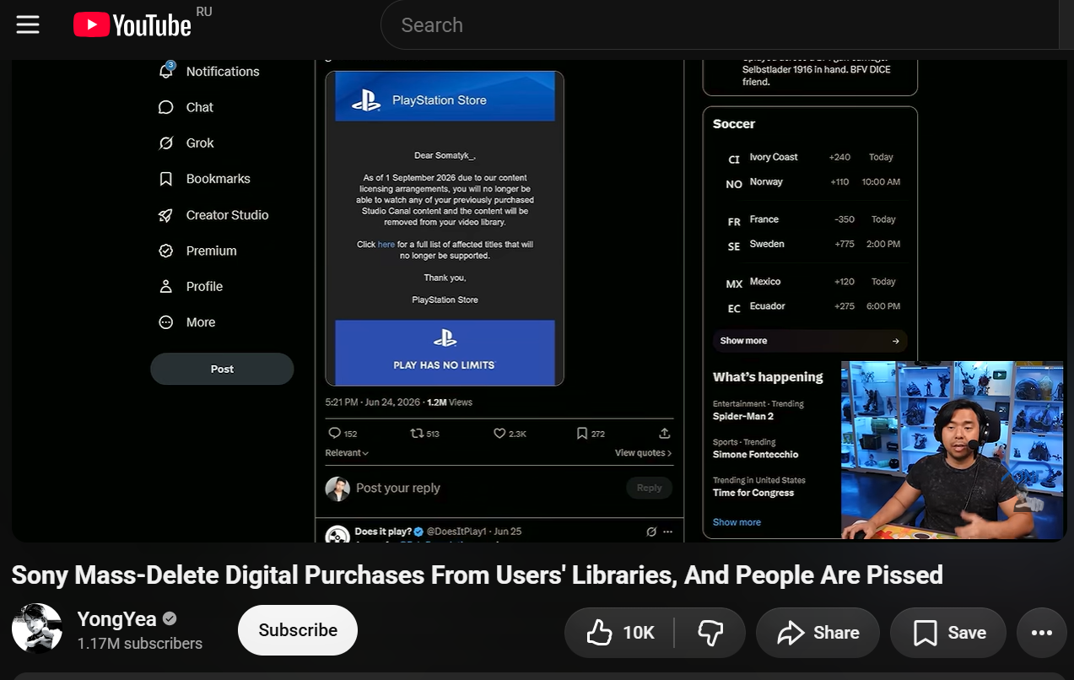Click the dark Post button

[x=222, y=369]
